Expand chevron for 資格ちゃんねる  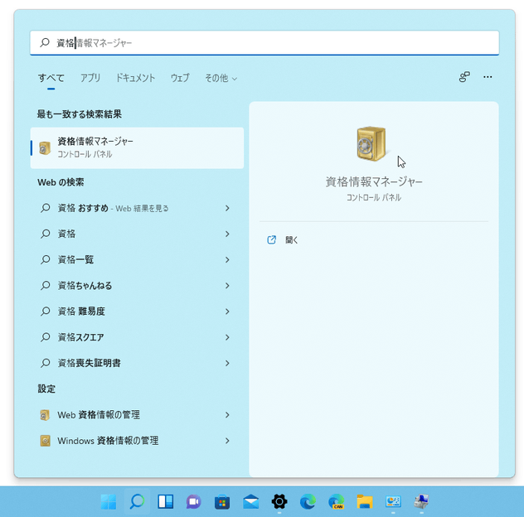(x=227, y=286)
